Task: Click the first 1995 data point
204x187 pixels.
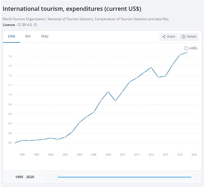Action: [x=15, y=143]
